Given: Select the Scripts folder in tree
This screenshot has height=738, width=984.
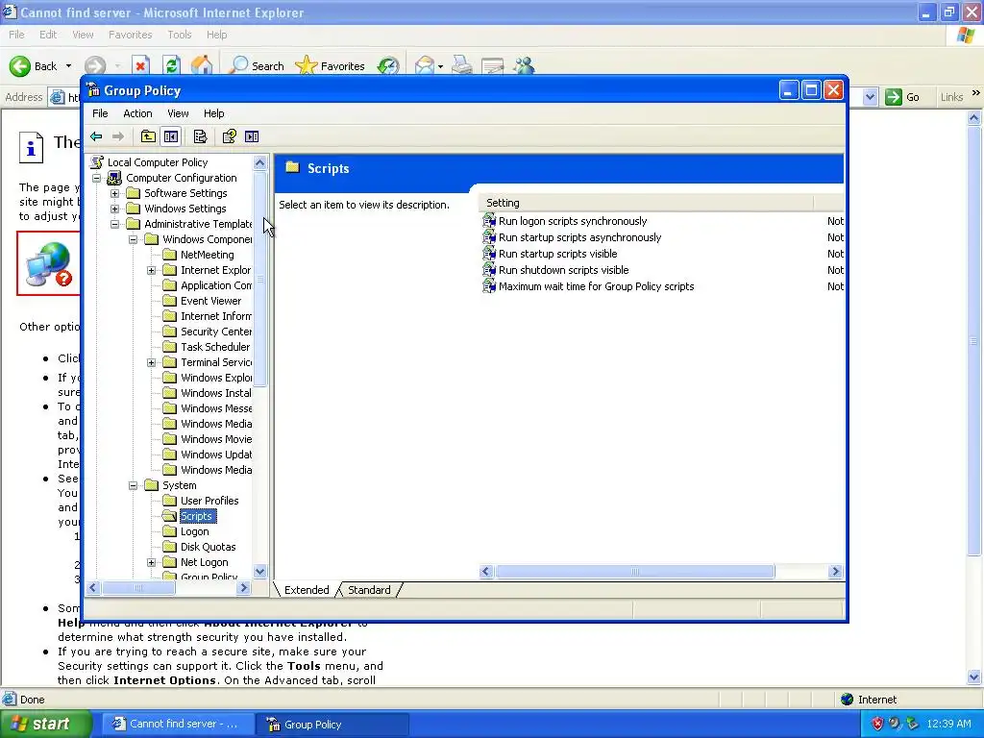Looking at the screenshot, I should pyautogui.click(x=197, y=516).
